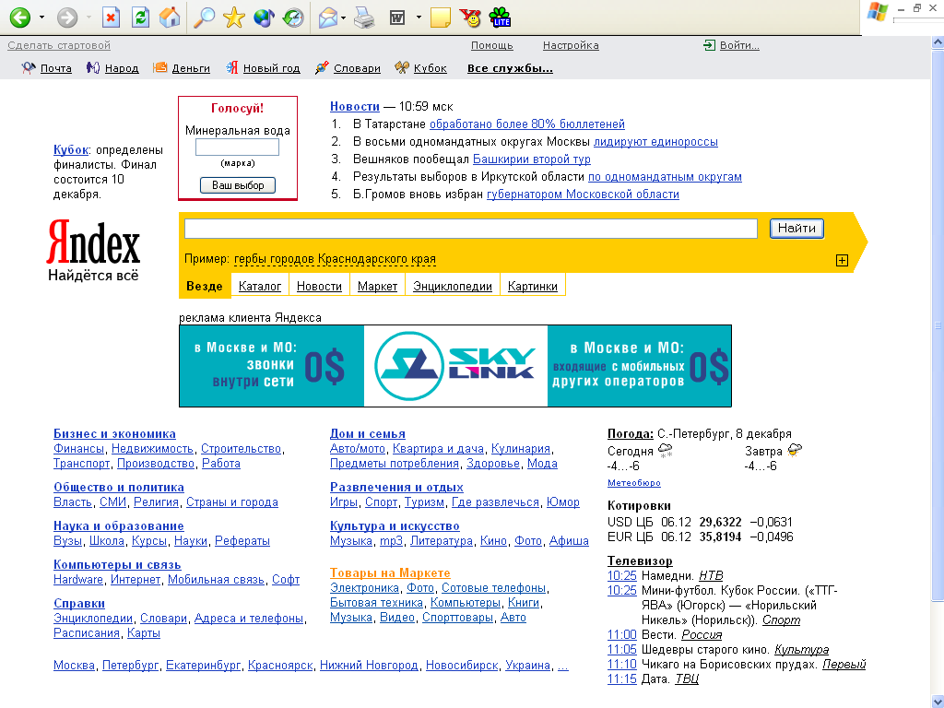Open Все службы link
Image resolution: width=944 pixels, height=708 pixels.
(510, 68)
